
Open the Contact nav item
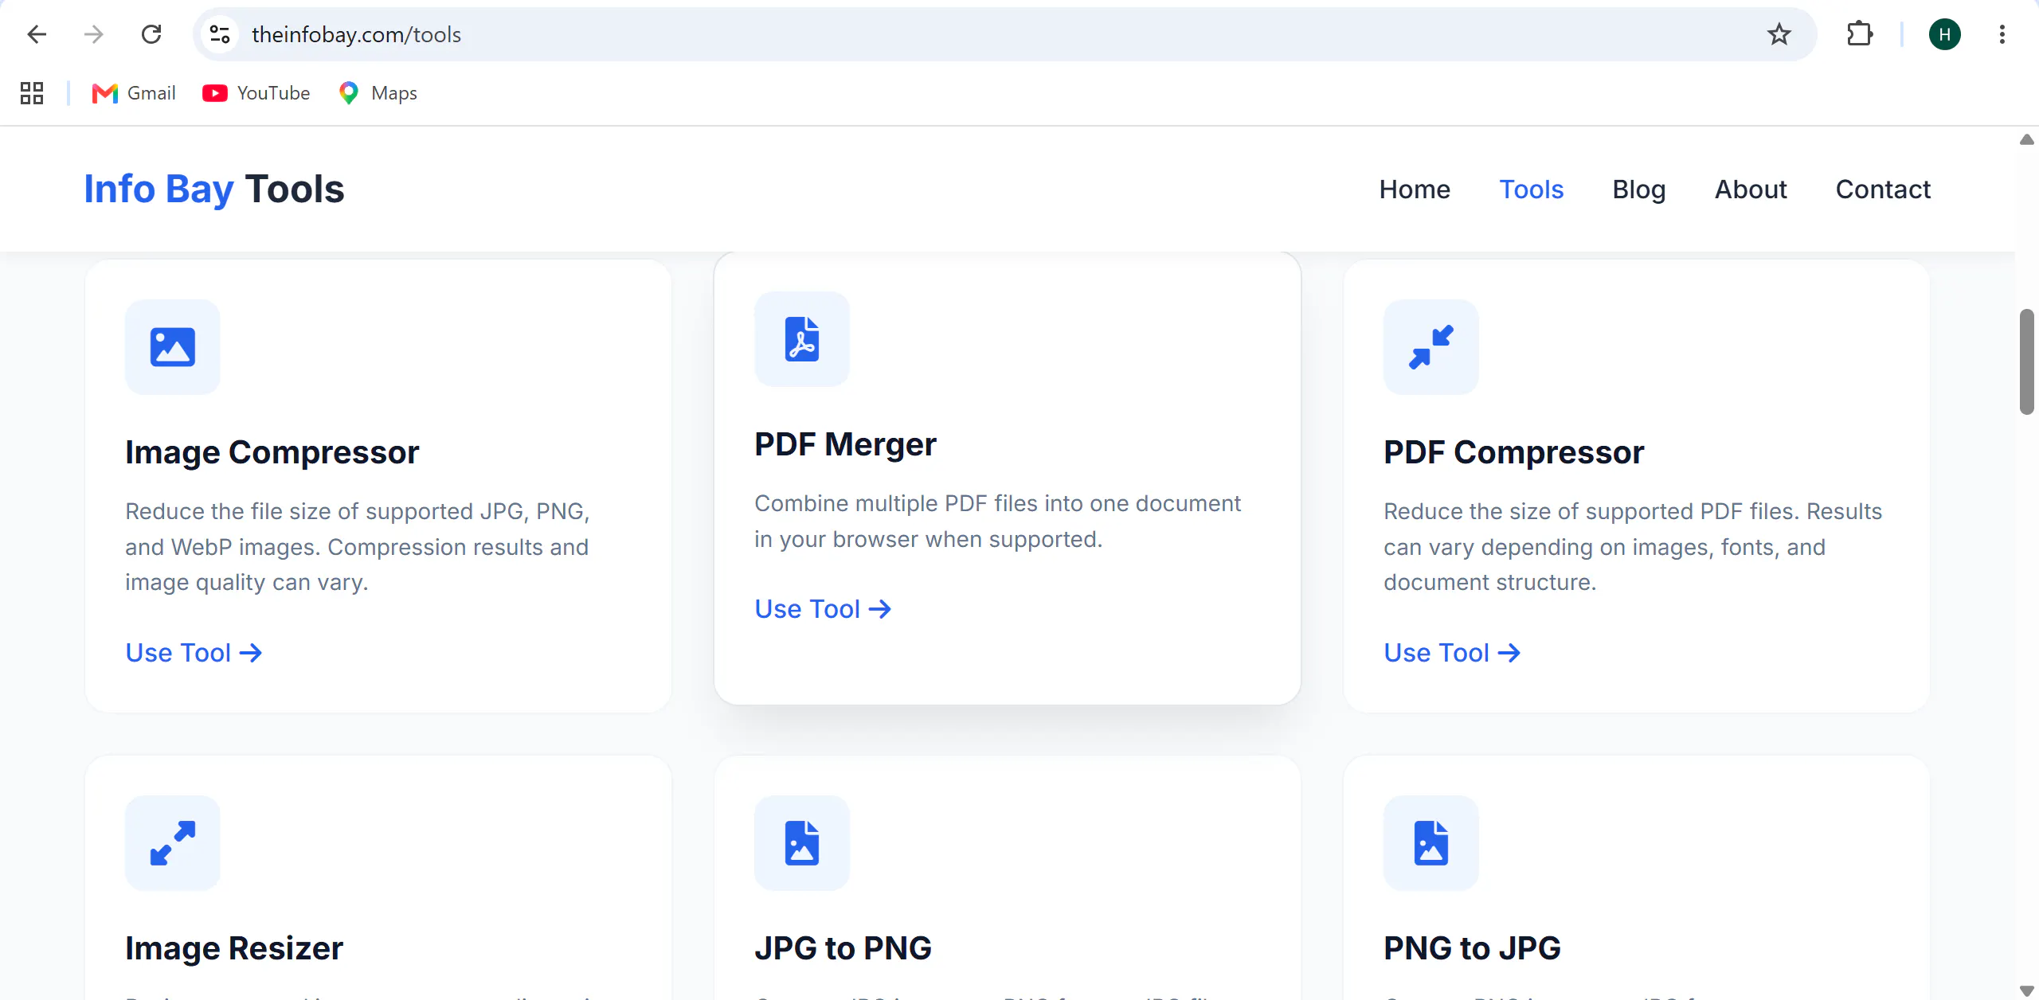(x=1883, y=189)
